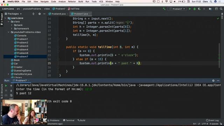Click the stop button in top toolbar
224x126 pixels.
[204, 9]
